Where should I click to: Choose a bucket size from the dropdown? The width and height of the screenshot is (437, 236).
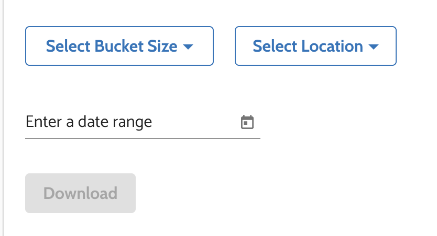119,46
